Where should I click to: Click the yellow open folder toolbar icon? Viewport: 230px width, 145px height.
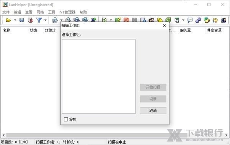pos(8,20)
